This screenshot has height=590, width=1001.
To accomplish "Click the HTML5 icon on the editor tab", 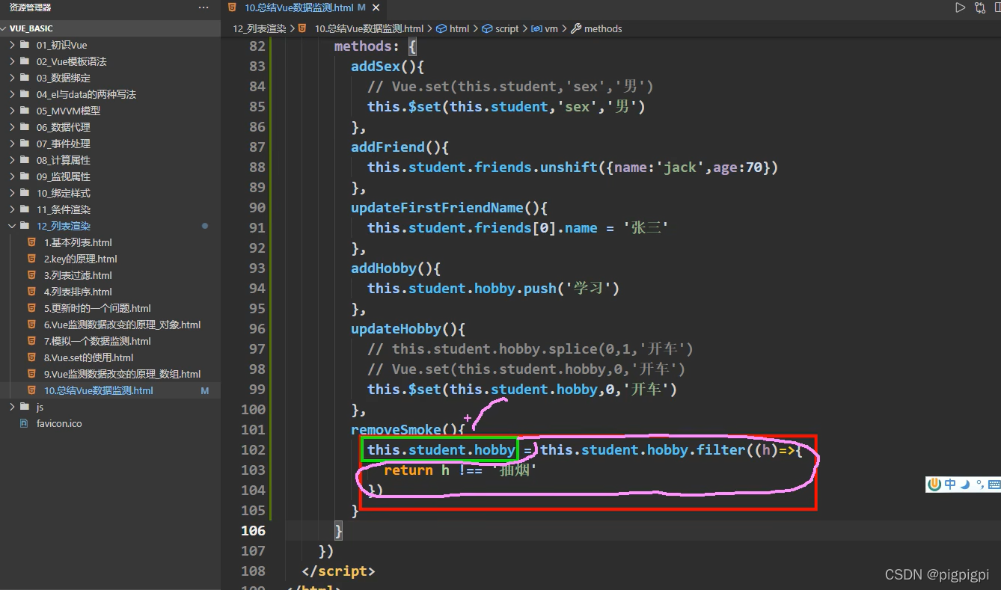I will tap(233, 7).
